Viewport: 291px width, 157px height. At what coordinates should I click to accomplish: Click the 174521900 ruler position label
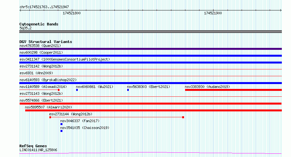pos(213,13)
